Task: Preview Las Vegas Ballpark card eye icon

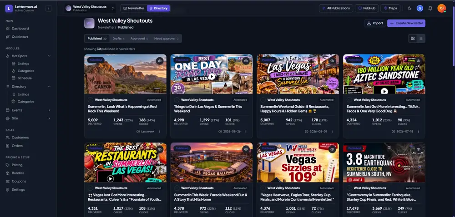Action: [246, 149]
